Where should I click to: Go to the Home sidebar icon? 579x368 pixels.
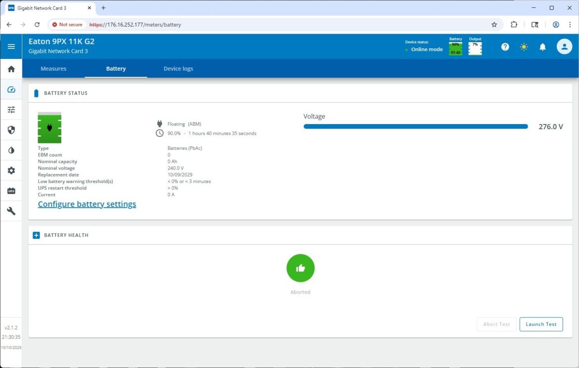(x=11, y=69)
